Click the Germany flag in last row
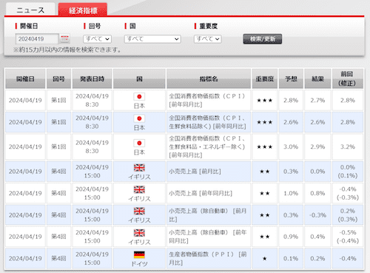 tap(139, 255)
